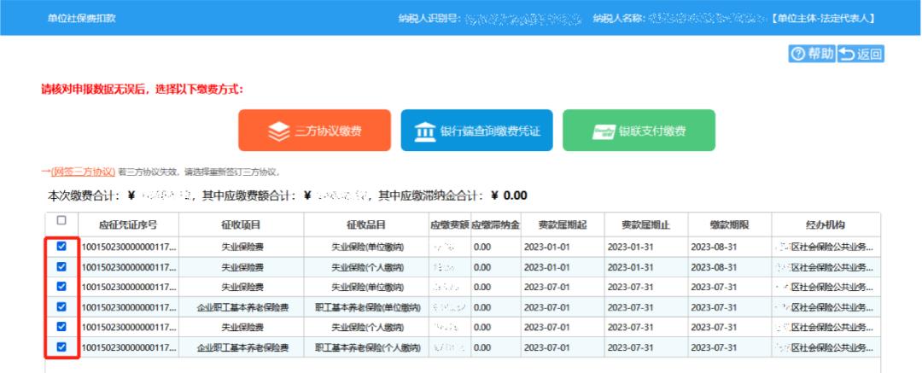Image resolution: width=922 pixels, height=373 pixels.
Task: Click the 征收项目 column header
Action: click(x=241, y=224)
